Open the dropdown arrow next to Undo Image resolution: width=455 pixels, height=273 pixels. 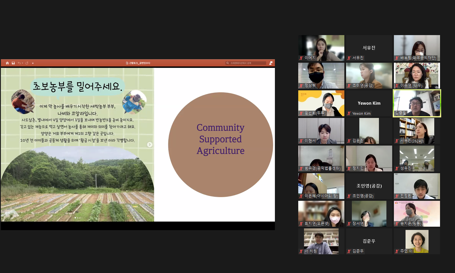coord(22,63)
